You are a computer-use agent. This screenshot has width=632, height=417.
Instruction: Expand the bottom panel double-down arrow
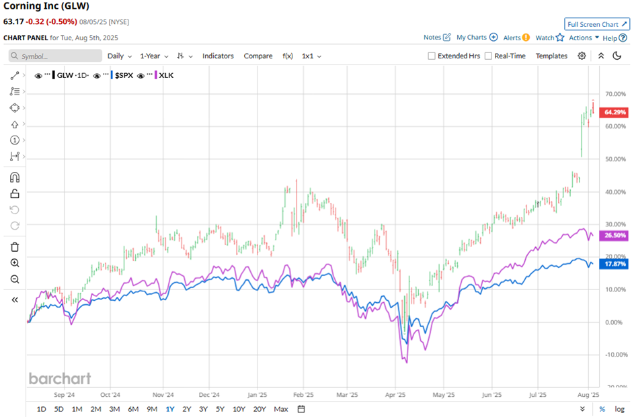tap(582, 409)
